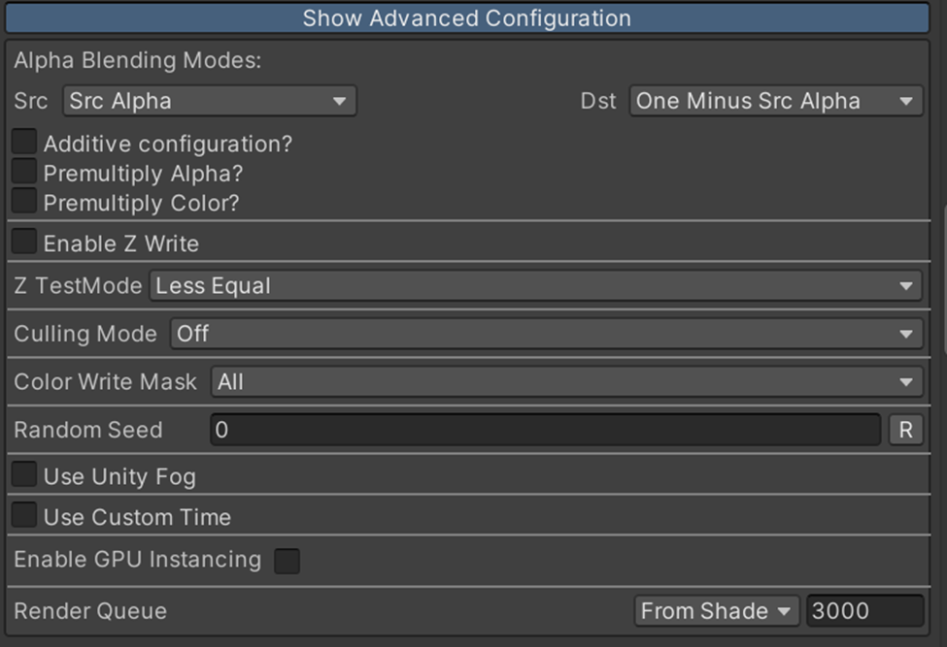This screenshot has height=647, width=947.
Task: Click the R randomize seed button
Action: pyautogui.click(x=906, y=430)
